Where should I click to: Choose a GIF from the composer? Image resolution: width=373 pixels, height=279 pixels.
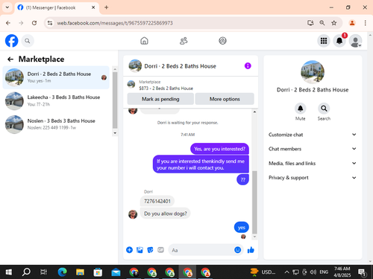click(x=160, y=250)
